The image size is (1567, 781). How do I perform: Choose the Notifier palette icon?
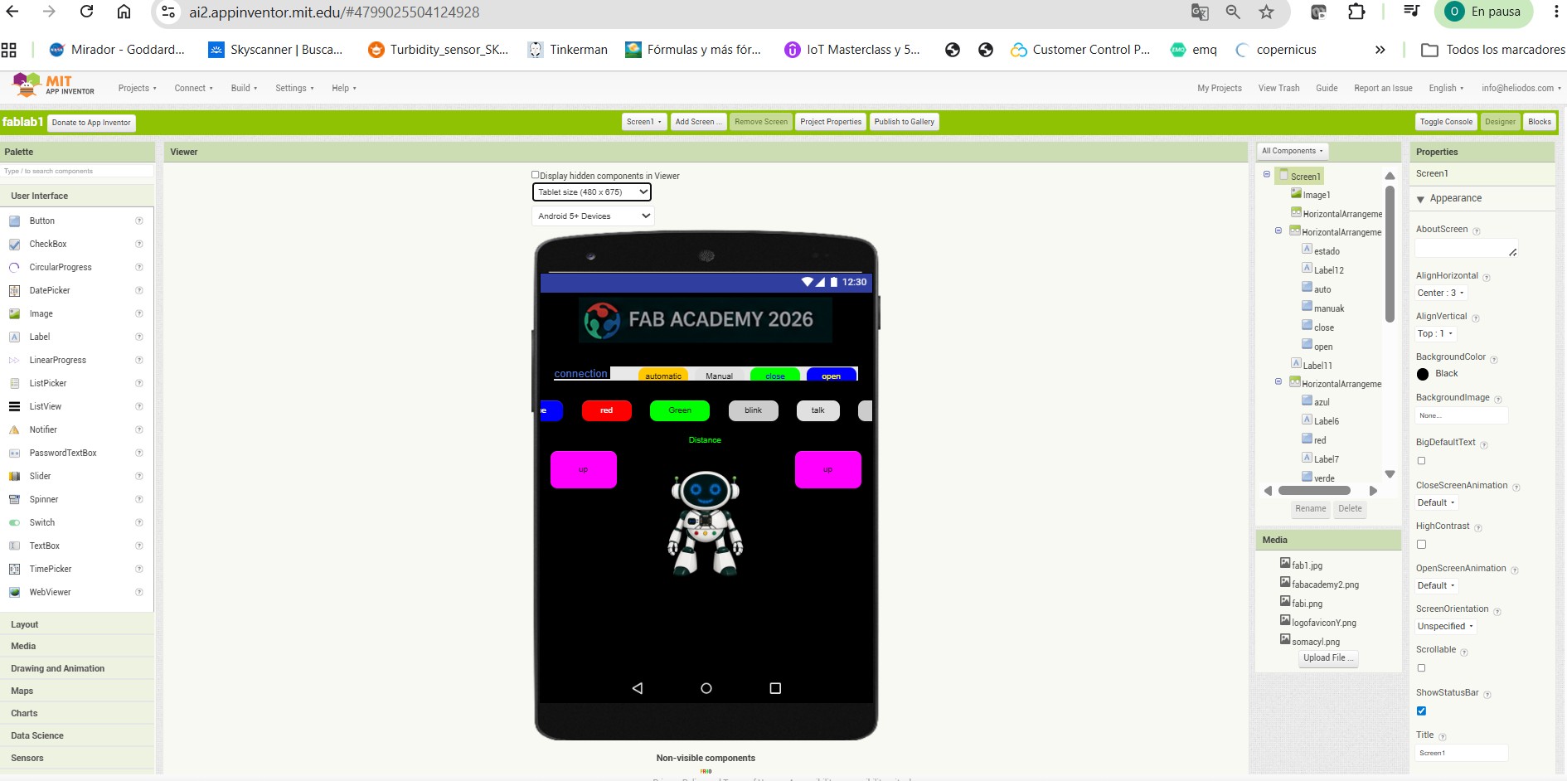click(14, 429)
